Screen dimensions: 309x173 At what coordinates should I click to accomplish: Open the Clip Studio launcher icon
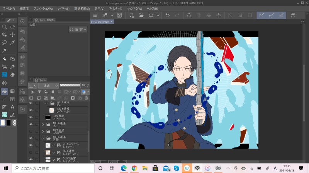point(119,15)
